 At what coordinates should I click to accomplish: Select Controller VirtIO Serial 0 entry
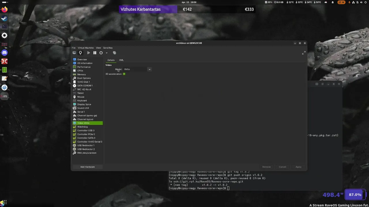[x=87, y=142]
